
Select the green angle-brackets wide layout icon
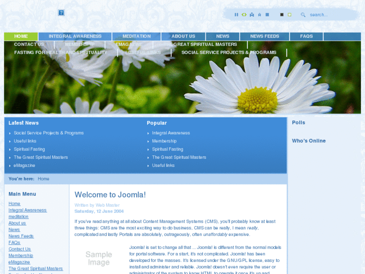click(244, 15)
